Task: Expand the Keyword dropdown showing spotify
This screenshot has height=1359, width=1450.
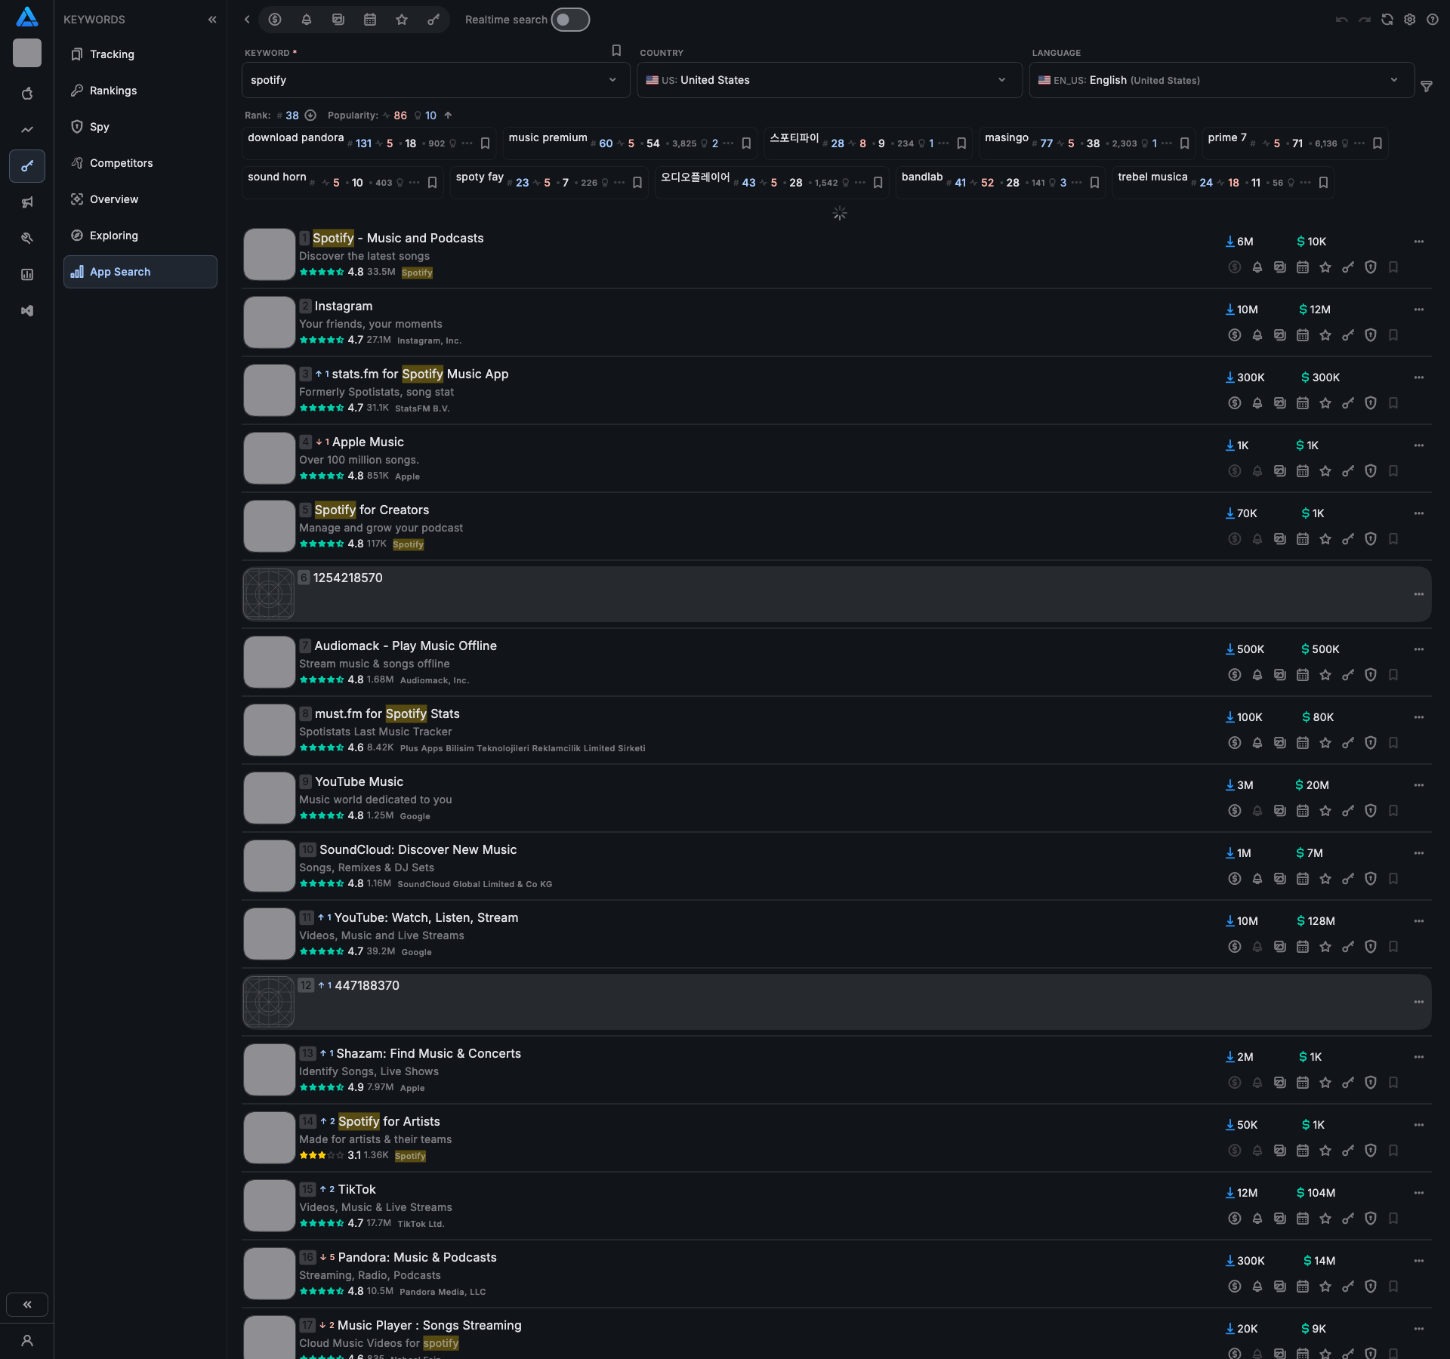Action: (x=612, y=80)
